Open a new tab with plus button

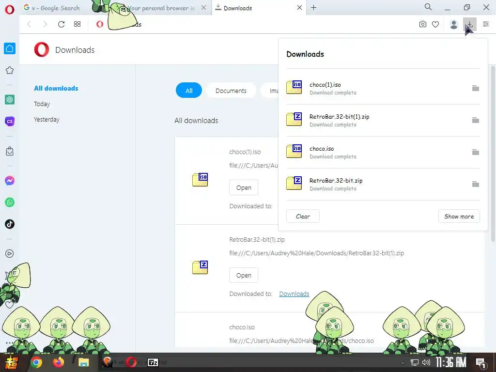tap(313, 8)
